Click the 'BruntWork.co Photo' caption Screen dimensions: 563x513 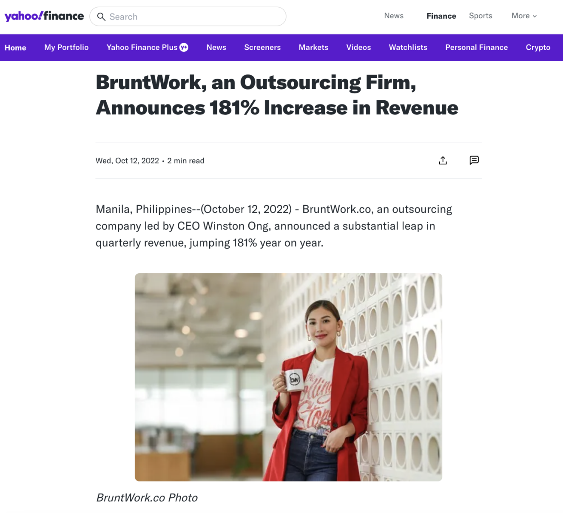[x=147, y=498]
